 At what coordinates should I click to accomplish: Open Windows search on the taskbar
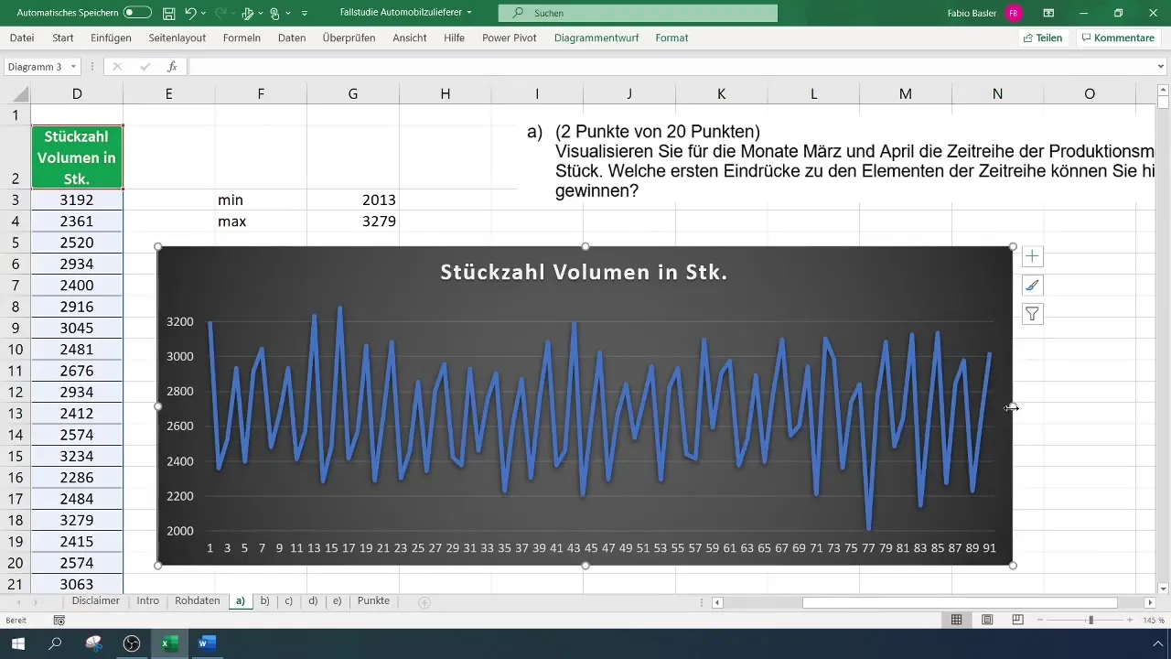pos(55,643)
